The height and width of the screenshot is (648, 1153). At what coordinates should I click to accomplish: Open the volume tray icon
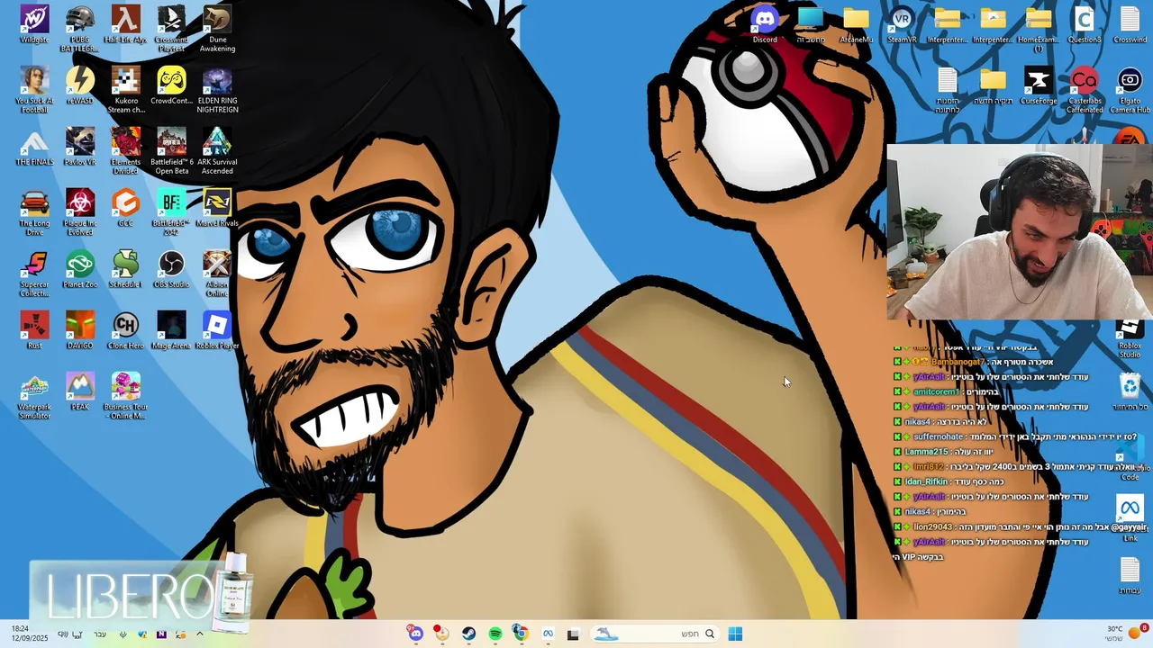click(x=63, y=634)
